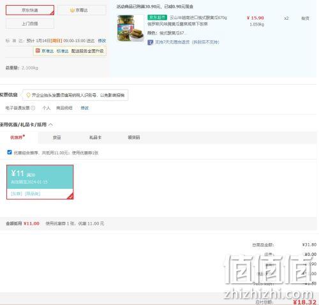Open the pickled cucumber product thumbnail
319x305 pixels.
(x=130, y=28)
